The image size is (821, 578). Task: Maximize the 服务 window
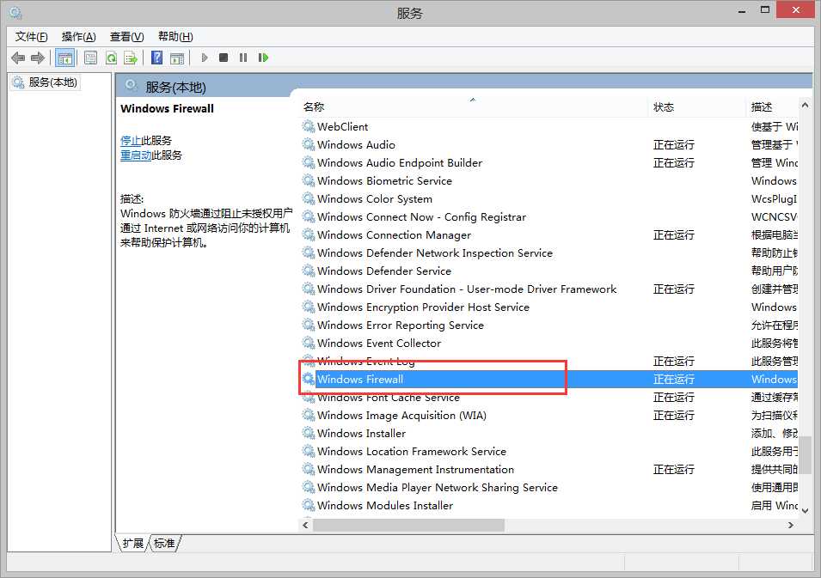coord(765,10)
